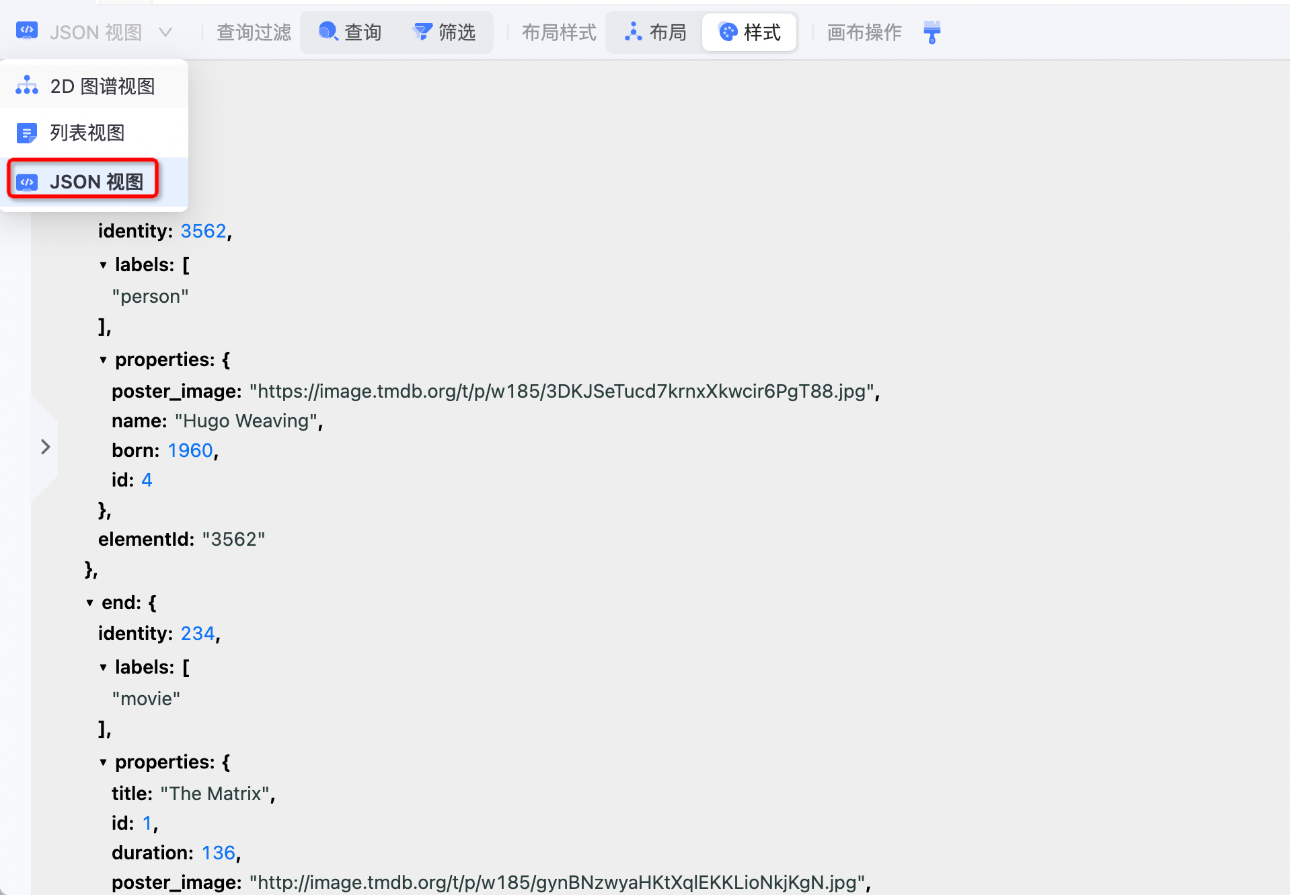Open the 查询 query tool
Viewport: 1290px width, 895px height.
pos(350,32)
